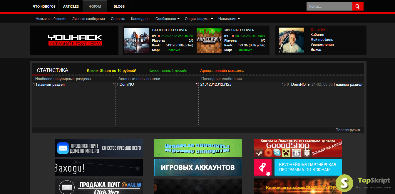Screen dimensions: 395x194
Task: Click the Minecraft server image
Action: click(209, 40)
